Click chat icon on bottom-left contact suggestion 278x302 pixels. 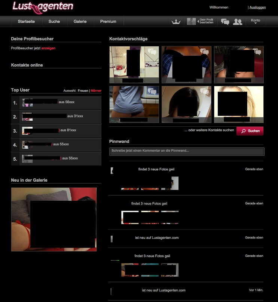[x=152, y=91]
